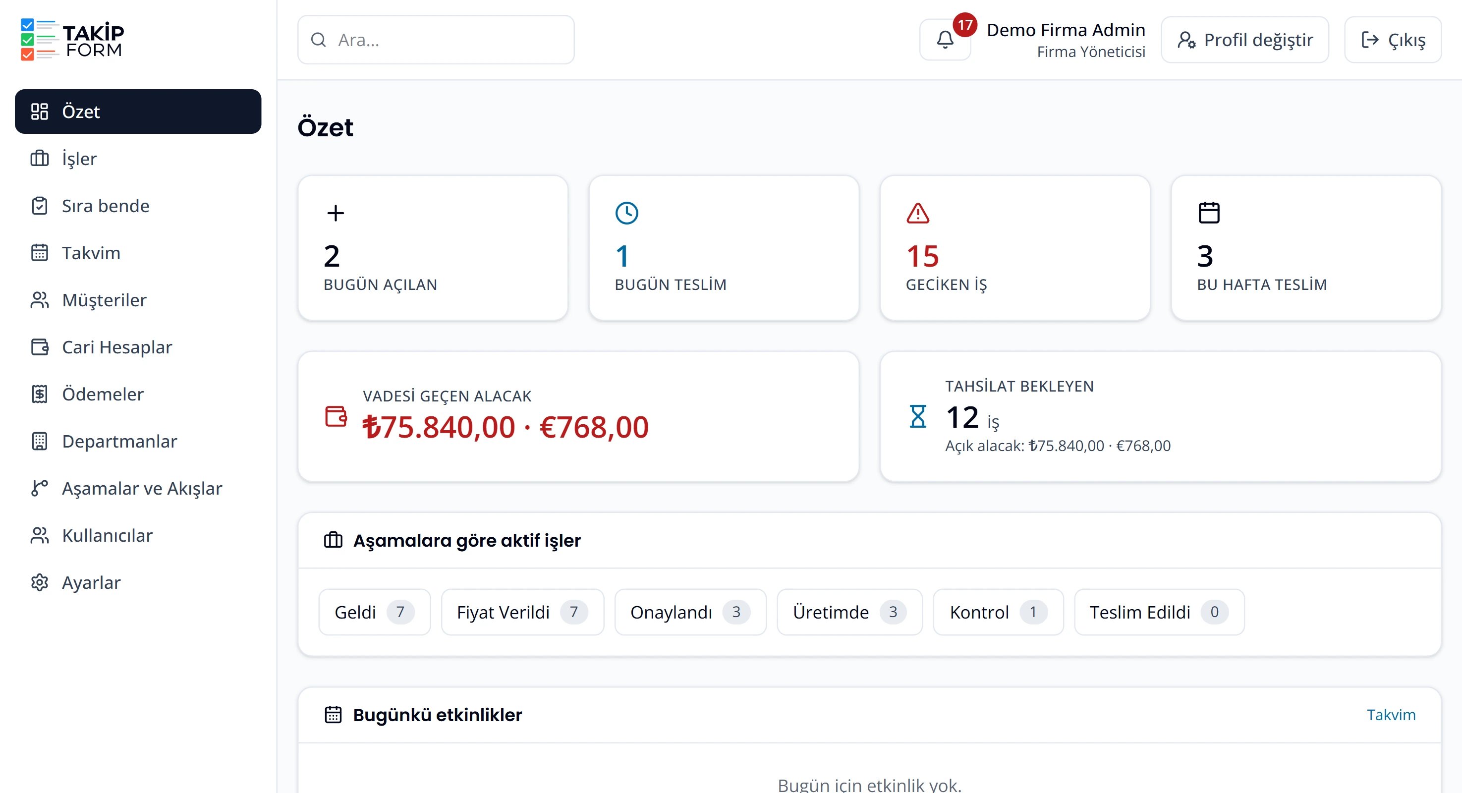Select the Üretimde stage chip

pos(849,612)
